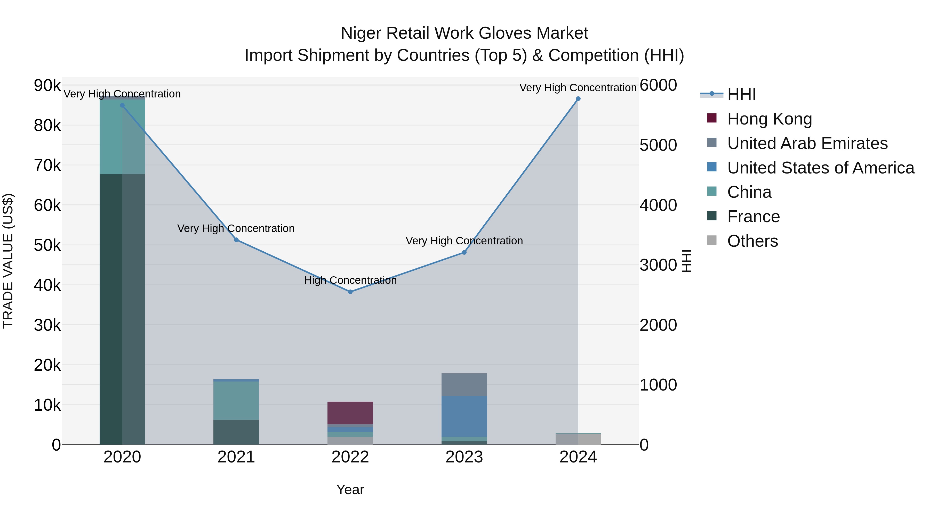Image resolution: width=929 pixels, height=522 pixels.
Task: Click 'Very High Concentration' annotation at 2024
Action: 578,88
